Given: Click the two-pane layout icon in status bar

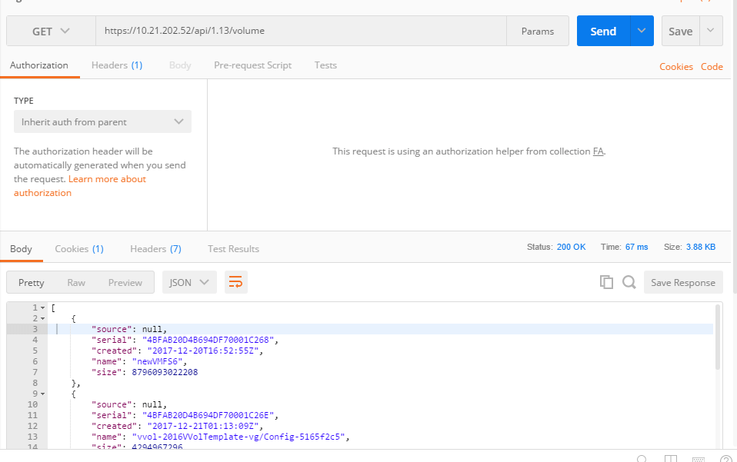Looking at the screenshot, I should coord(671,459).
